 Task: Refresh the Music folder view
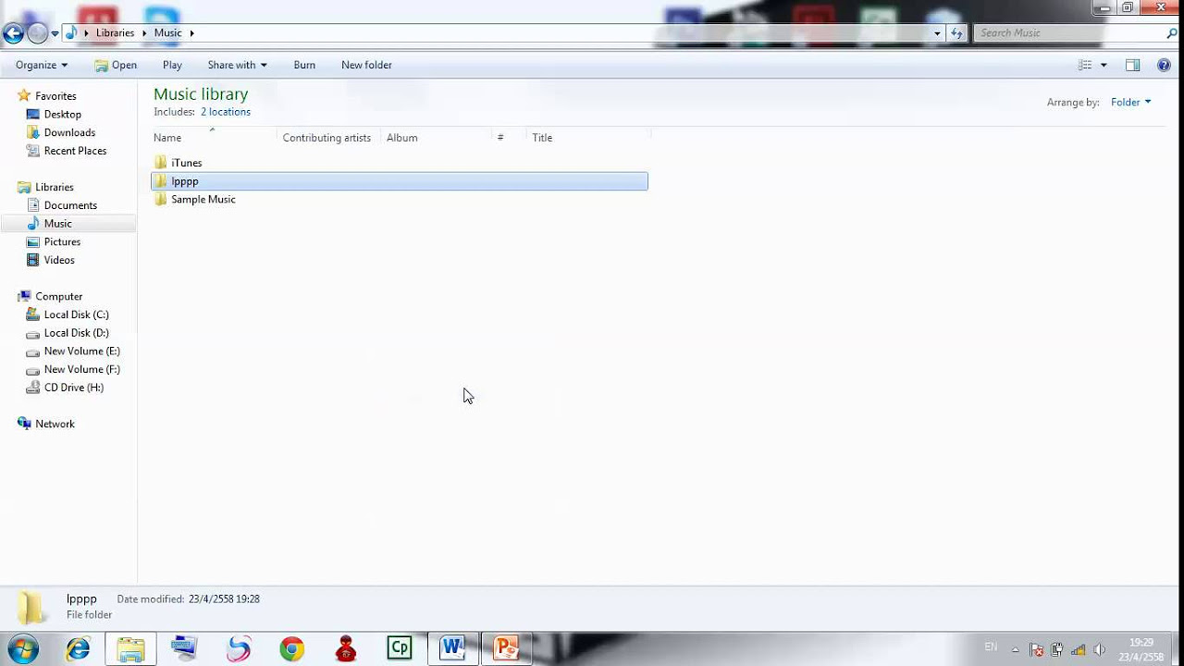(x=956, y=33)
